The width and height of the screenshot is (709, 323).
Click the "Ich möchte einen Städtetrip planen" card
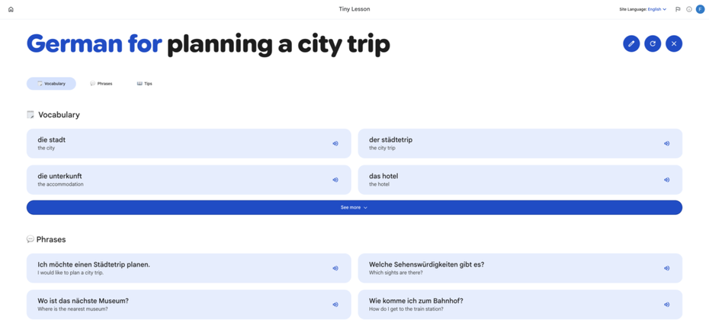click(188, 268)
